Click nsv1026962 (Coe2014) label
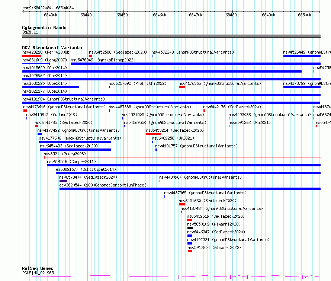The height and width of the screenshot is (281, 331). click(45, 76)
